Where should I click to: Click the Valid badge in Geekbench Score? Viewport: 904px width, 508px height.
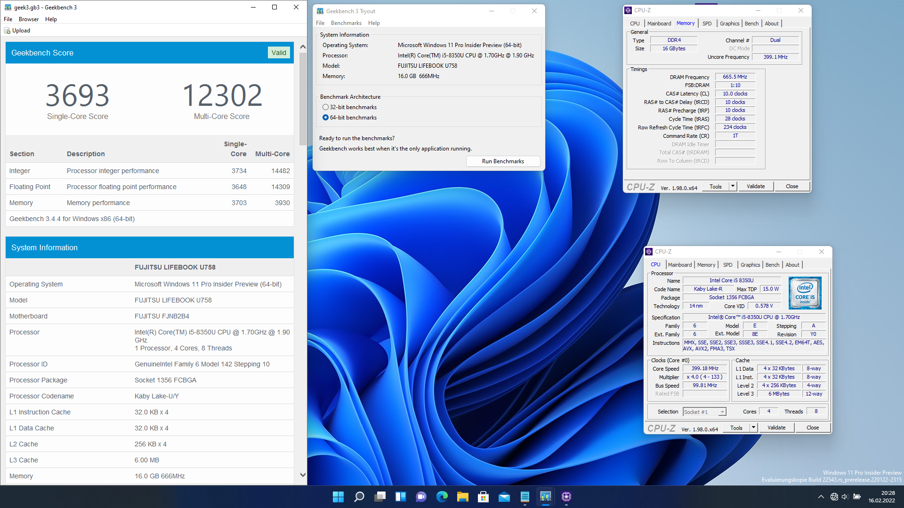tap(279, 53)
